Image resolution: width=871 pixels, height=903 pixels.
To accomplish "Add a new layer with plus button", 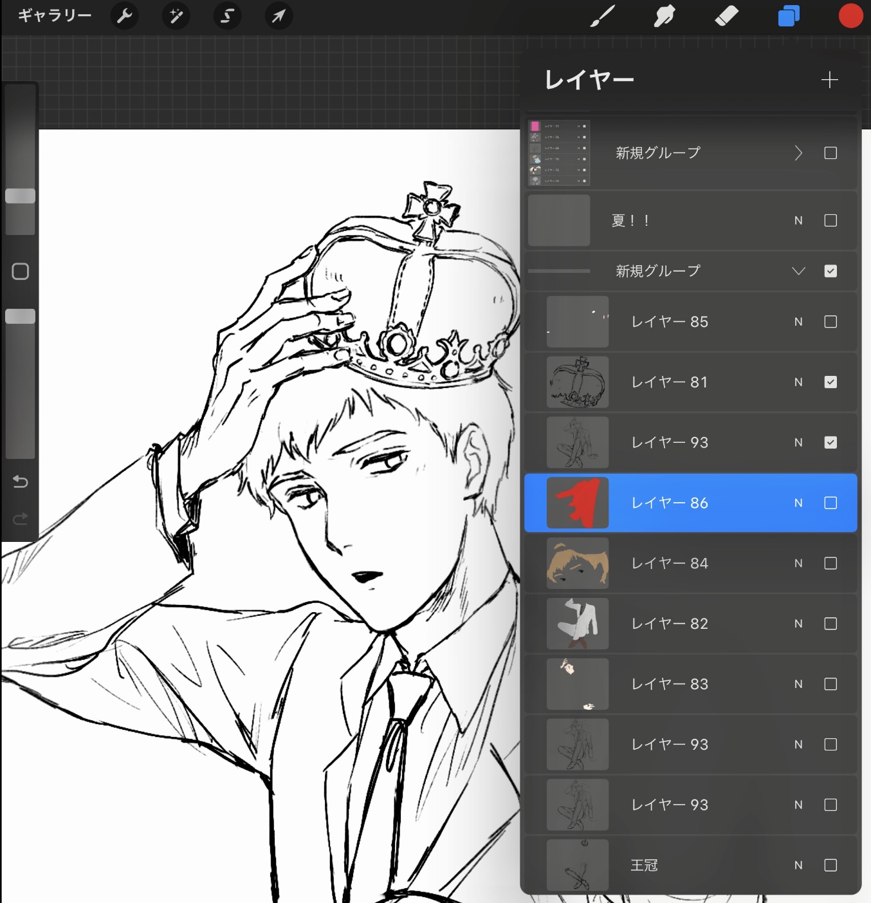I will coord(829,80).
